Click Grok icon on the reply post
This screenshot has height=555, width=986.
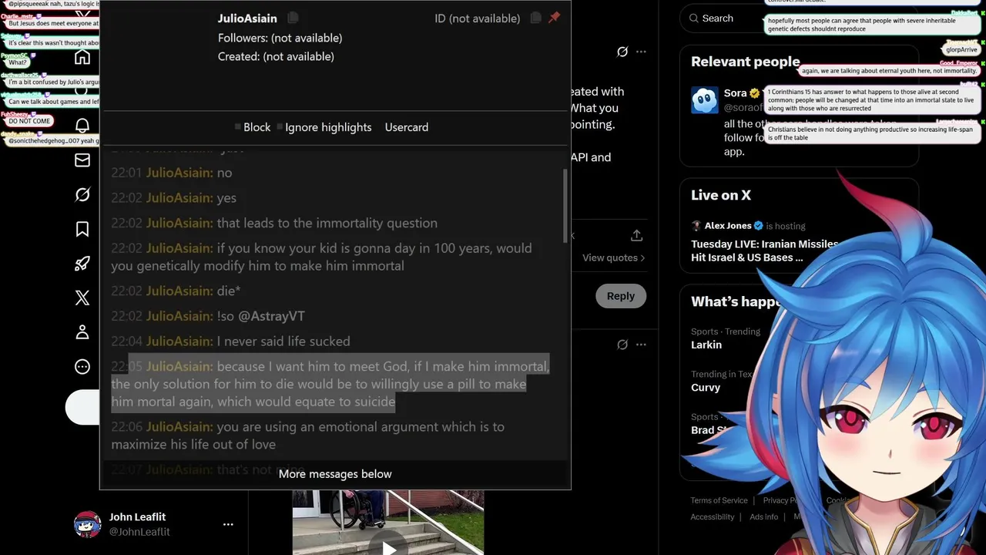pos(622,345)
